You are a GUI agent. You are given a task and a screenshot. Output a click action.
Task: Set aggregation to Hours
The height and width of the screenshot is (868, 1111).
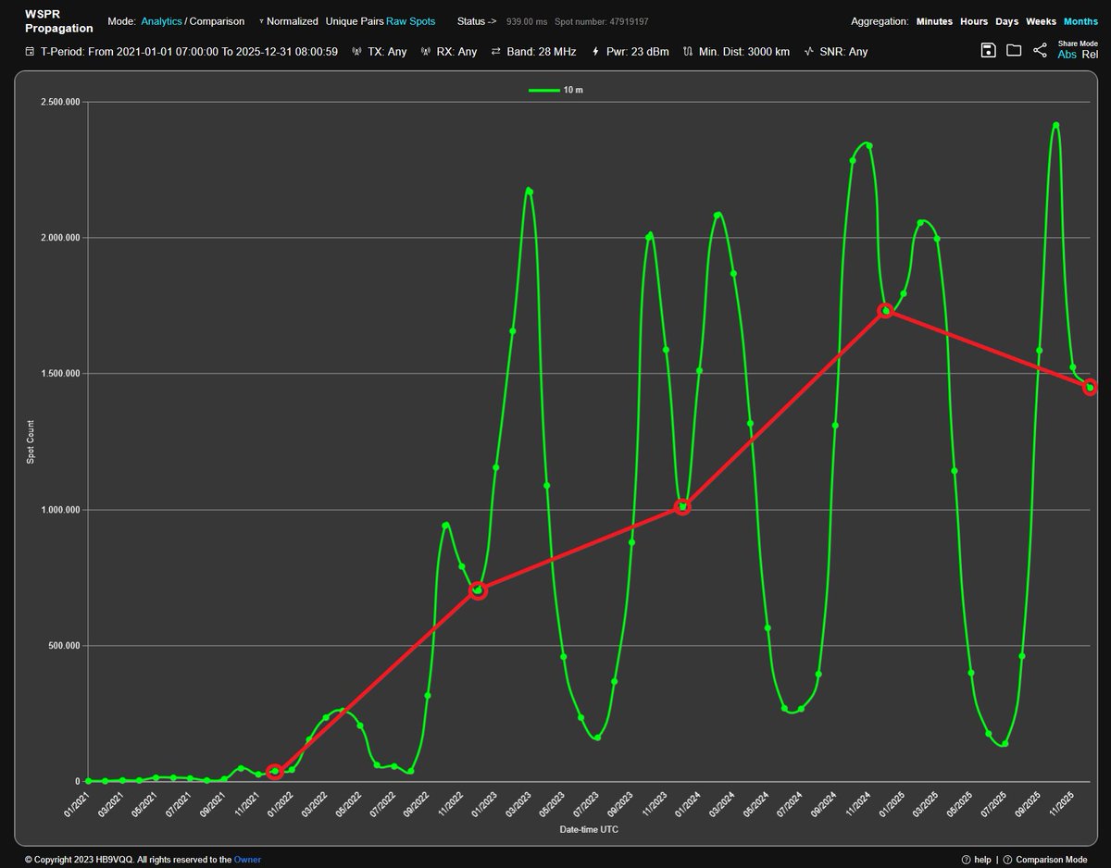(x=974, y=20)
